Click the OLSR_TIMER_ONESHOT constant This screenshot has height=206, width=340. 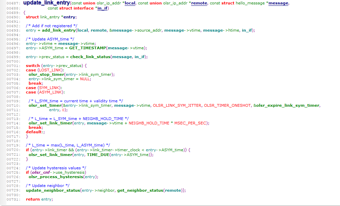tap(227, 105)
